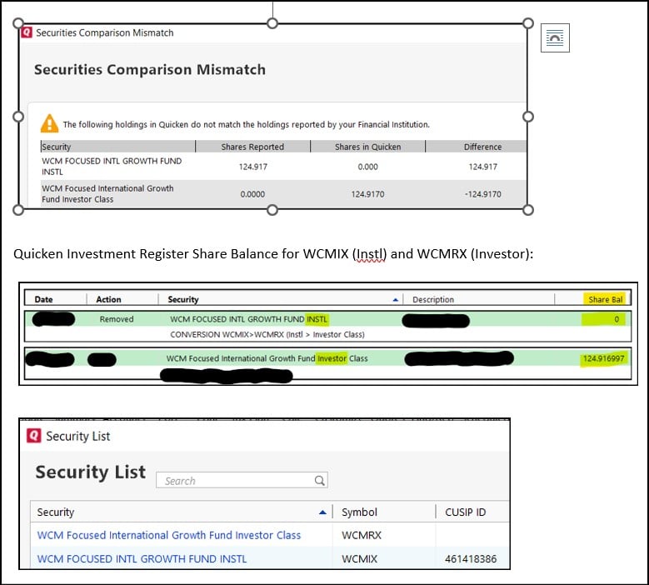Click sort arrow on Security List's Security column
Image resolution: width=649 pixels, height=585 pixels.
coord(323,512)
